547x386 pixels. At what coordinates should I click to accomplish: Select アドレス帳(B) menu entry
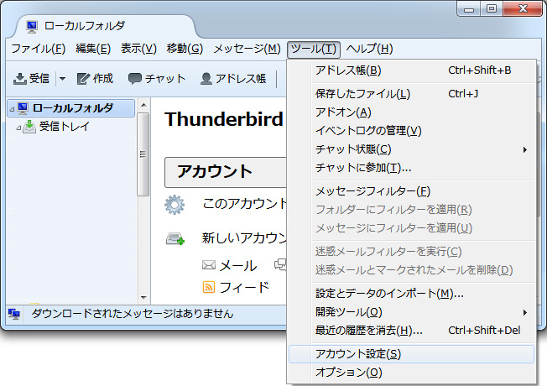(412, 70)
